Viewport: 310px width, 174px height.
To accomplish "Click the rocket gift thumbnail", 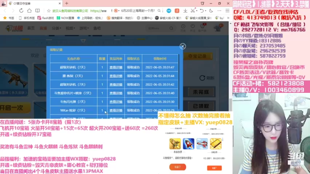I will (x=188, y=143).
